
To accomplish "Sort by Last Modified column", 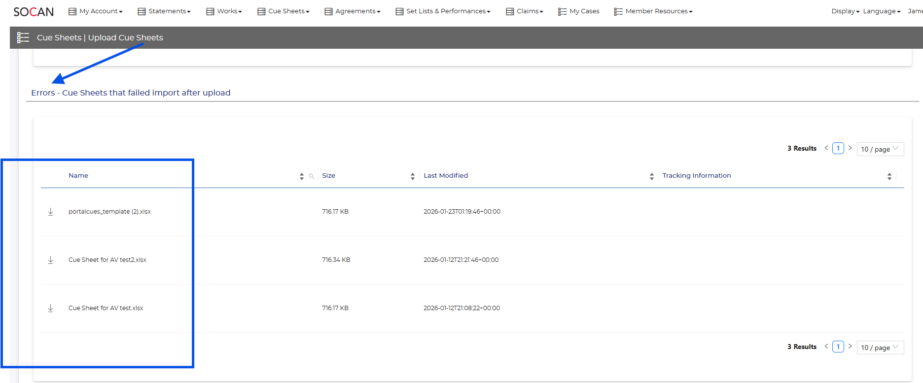I will pyautogui.click(x=652, y=176).
